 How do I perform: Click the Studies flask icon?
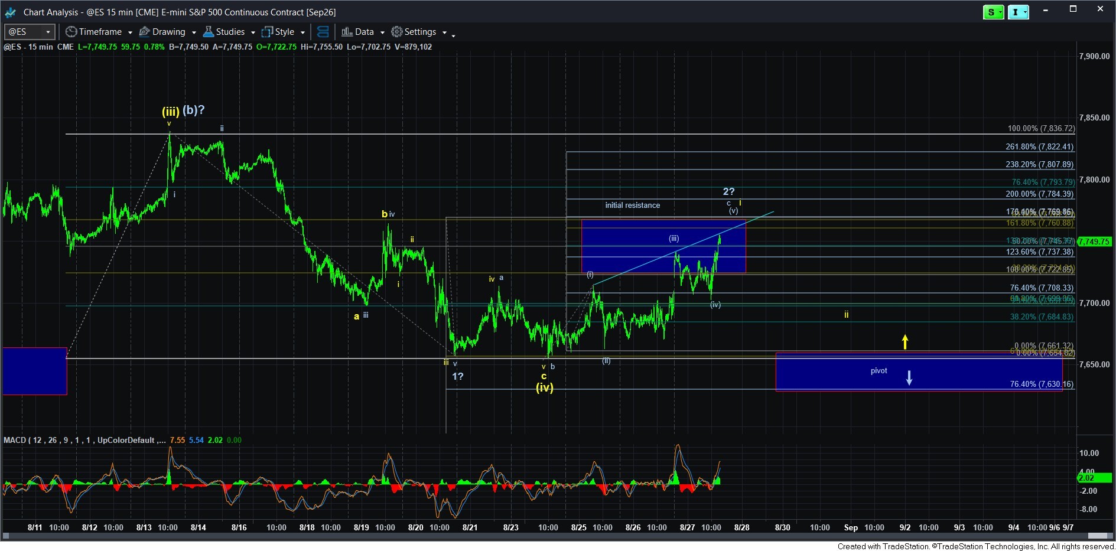point(208,32)
